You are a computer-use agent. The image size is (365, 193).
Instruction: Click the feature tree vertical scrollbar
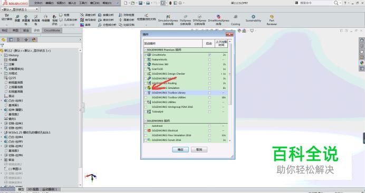click(x=81, y=117)
